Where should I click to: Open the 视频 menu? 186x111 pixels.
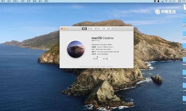(x=34, y=1)
